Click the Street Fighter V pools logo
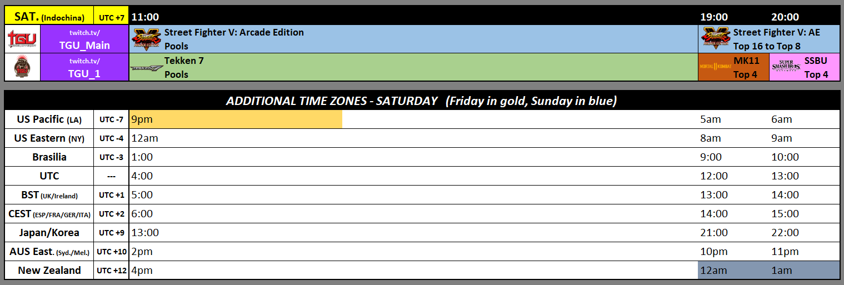The image size is (844, 285). [x=146, y=39]
